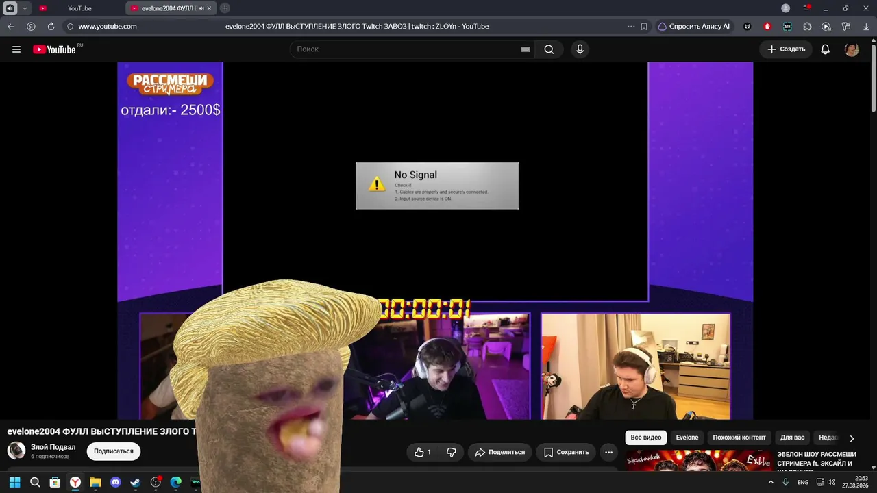This screenshot has height=493, width=877.
Task: Open the Zloy Podval channel avatar
Action: click(x=16, y=451)
